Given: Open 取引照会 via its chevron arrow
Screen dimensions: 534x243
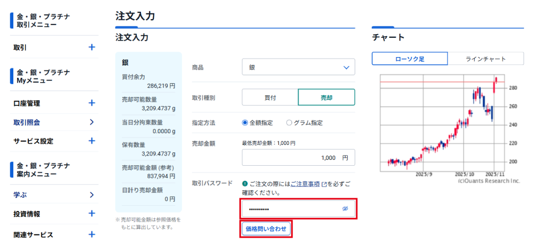Looking at the screenshot, I should point(91,122).
